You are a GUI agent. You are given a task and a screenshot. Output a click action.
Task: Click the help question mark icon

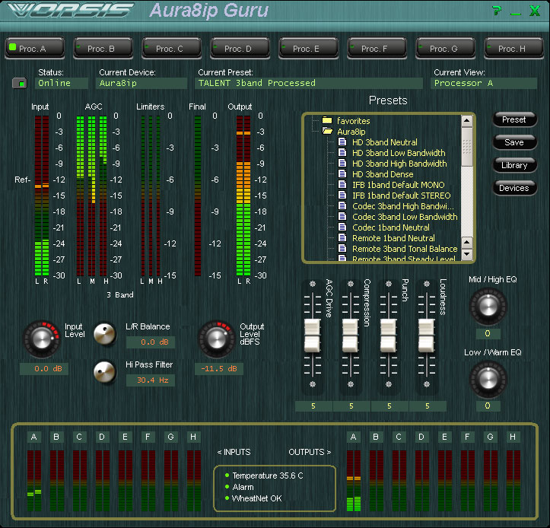[496, 11]
